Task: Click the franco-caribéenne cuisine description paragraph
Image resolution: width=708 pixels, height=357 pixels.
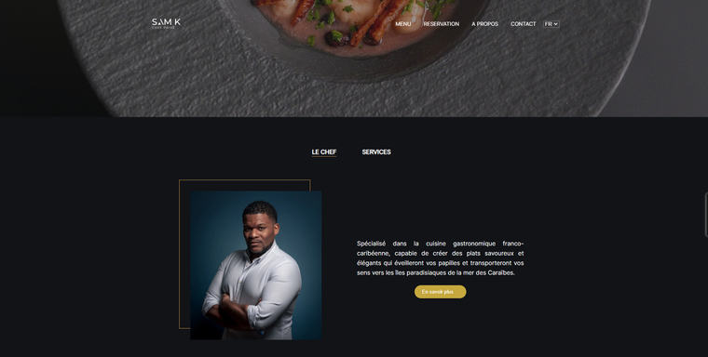Action: coord(441,258)
